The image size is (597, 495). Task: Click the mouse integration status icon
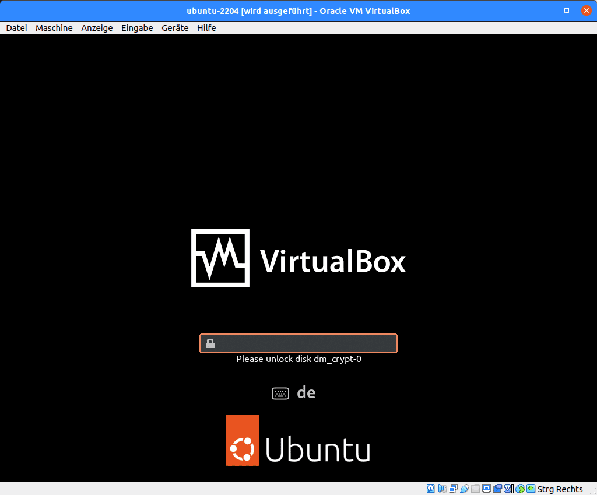pos(519,489)
